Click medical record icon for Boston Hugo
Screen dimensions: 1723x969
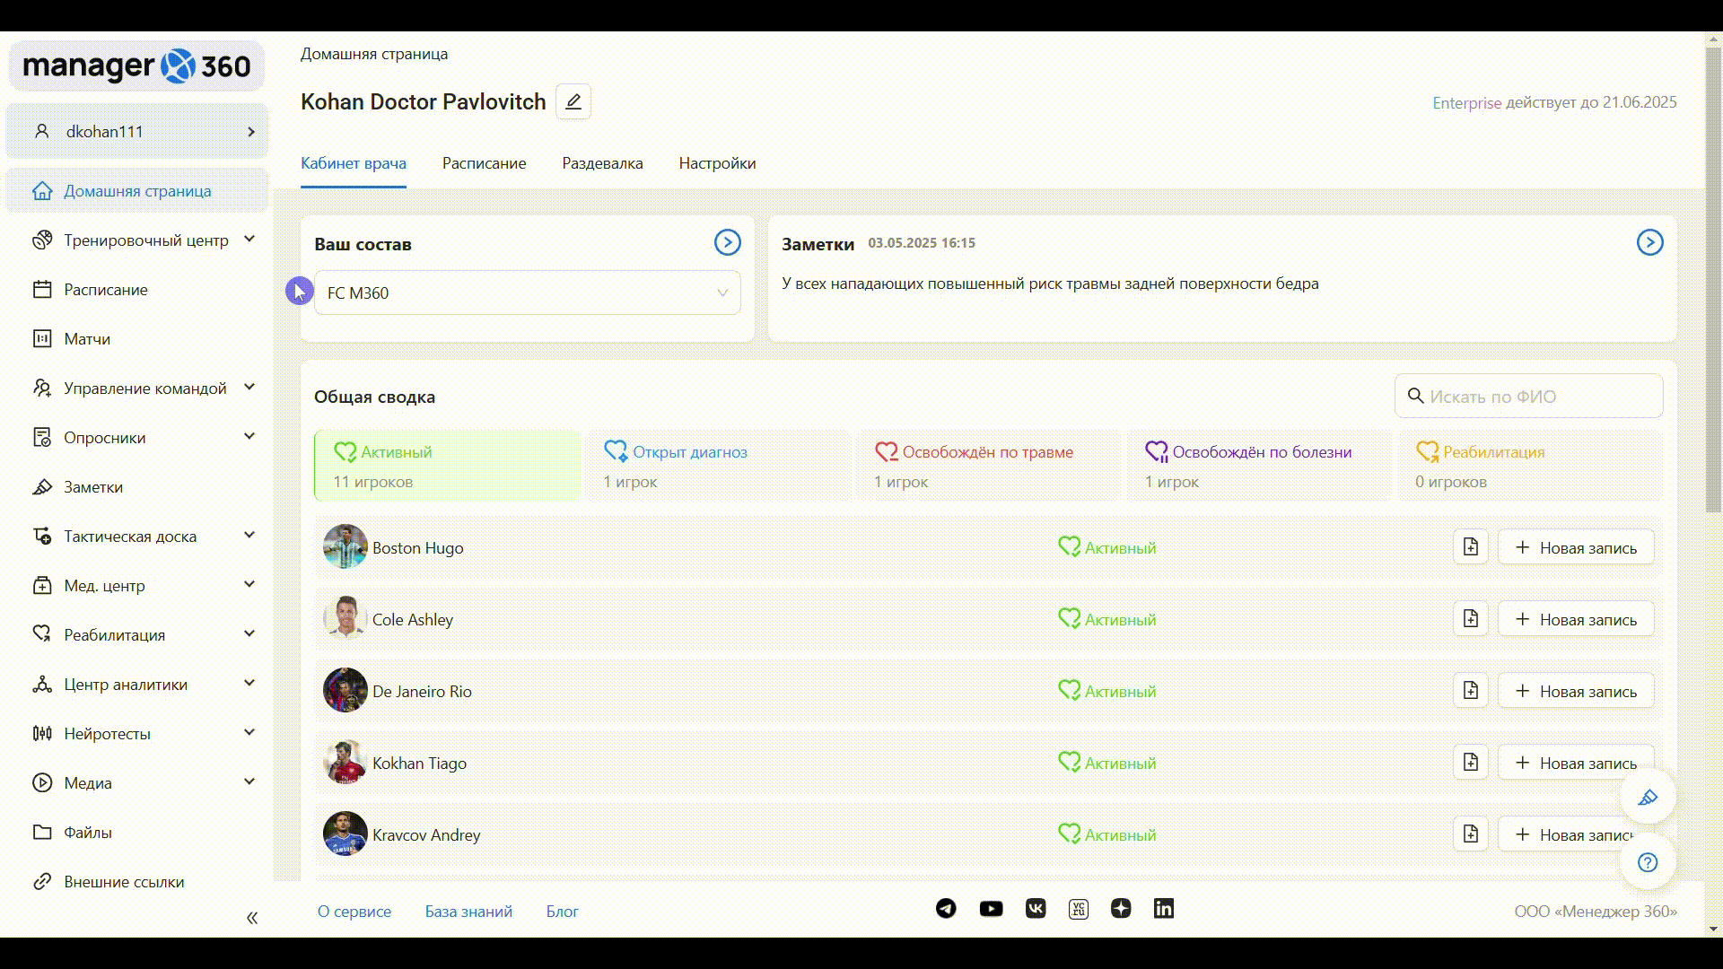pyautogui.click(x=1470, y=547)
